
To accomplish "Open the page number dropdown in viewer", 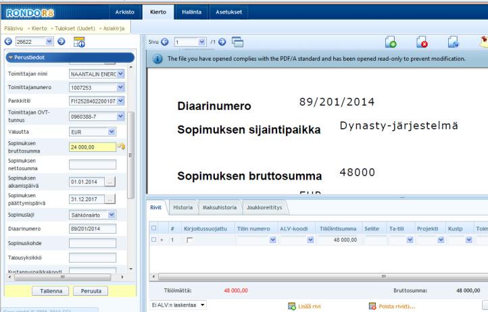I will click(x=202, y=42).
